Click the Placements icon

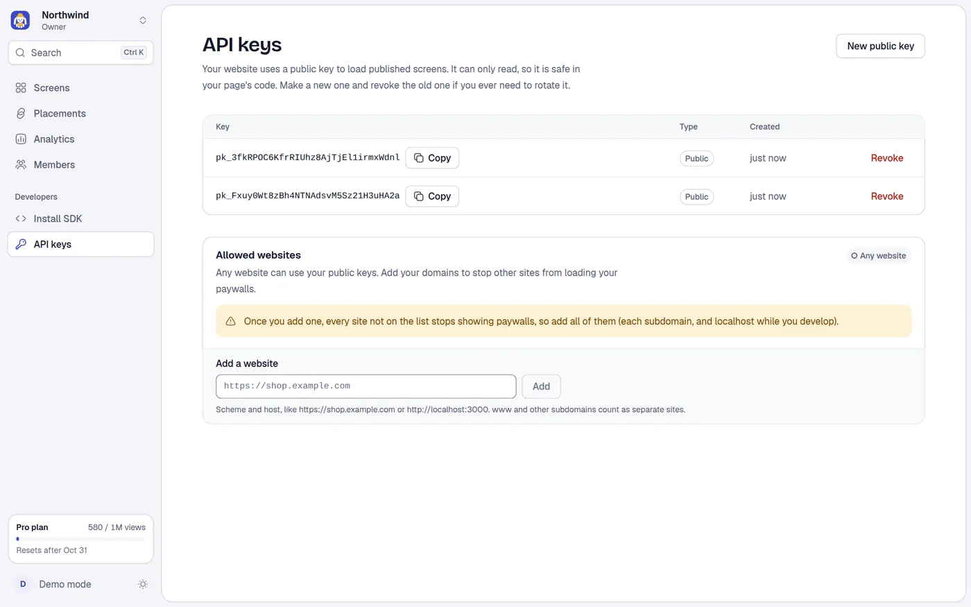[x=21, y=114]
